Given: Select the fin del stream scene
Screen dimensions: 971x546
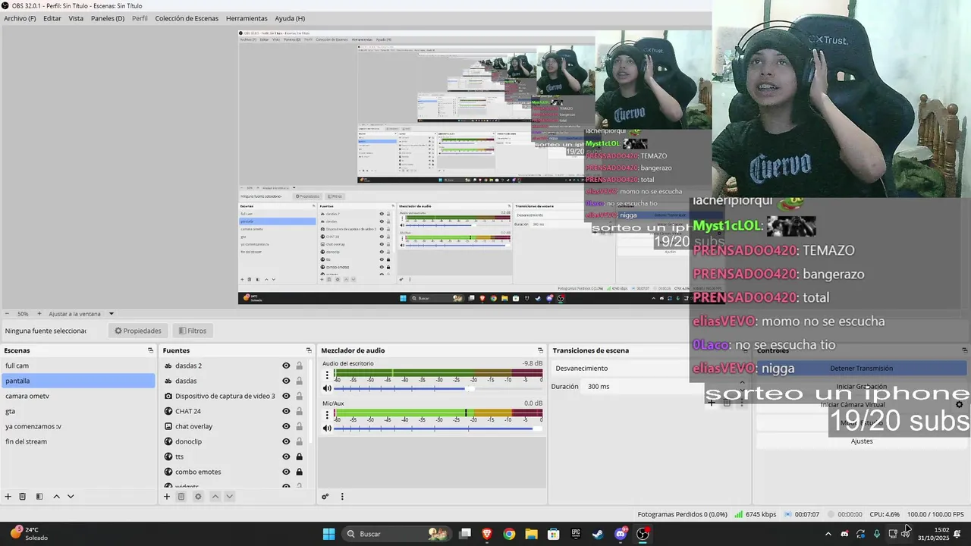Looking at the screenshot, I should pos(77,441).
